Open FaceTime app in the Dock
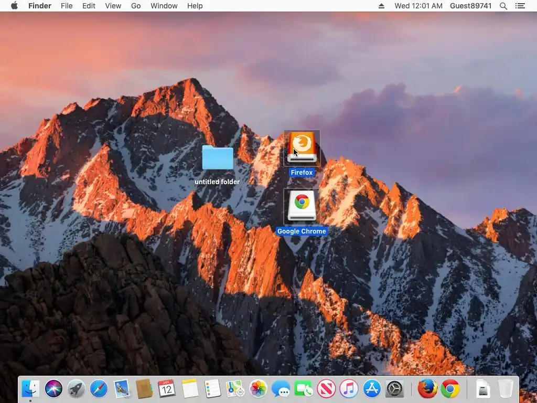 (304, 389)
